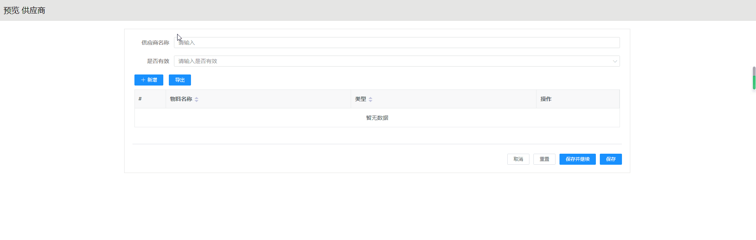Expand the 是否有效 dropdown chevron

click(615, 61)
